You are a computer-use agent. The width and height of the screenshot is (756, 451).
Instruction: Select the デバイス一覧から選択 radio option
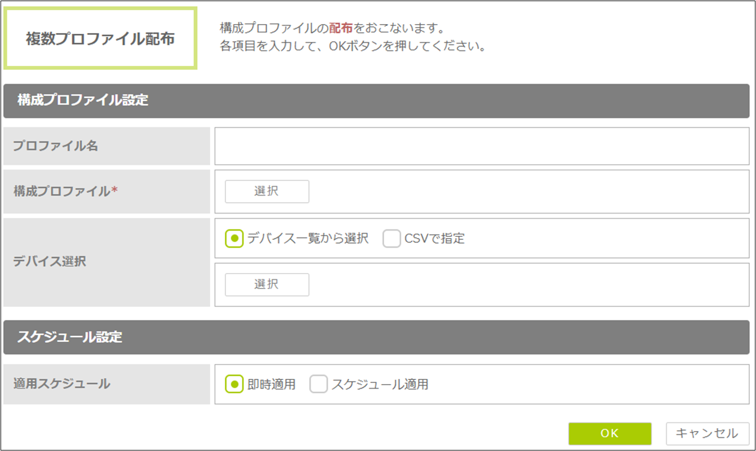(x=234, y=239)
